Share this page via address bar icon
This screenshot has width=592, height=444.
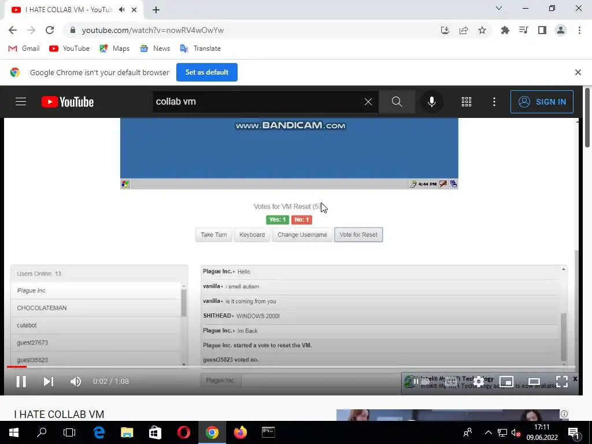click(464, 30)
